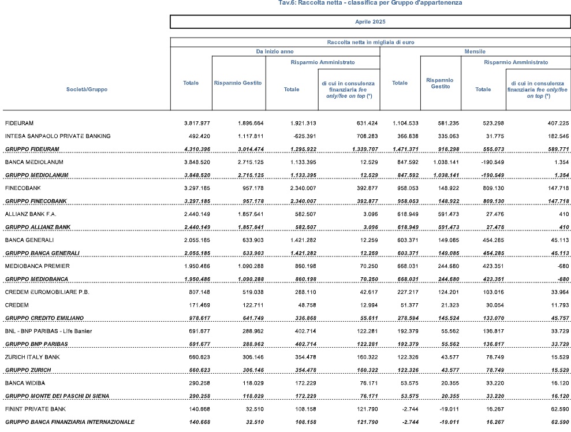Select Allianz Bank fee-only value 410 in regular row
This screenshot has width=571, height=432.
(x=564, y=214)
